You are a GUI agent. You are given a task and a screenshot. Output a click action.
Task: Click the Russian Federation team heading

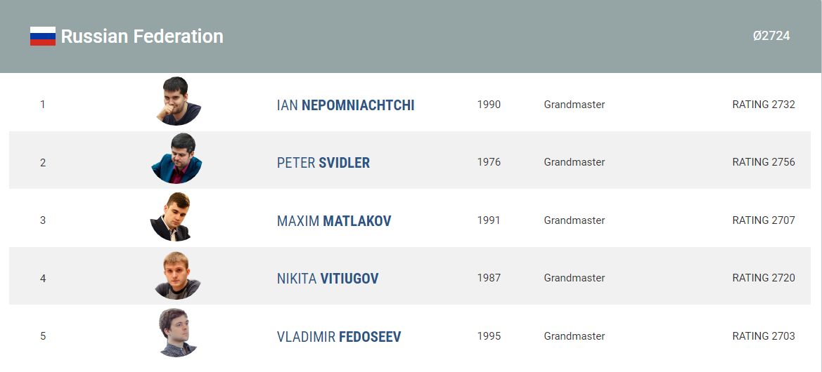142,36
